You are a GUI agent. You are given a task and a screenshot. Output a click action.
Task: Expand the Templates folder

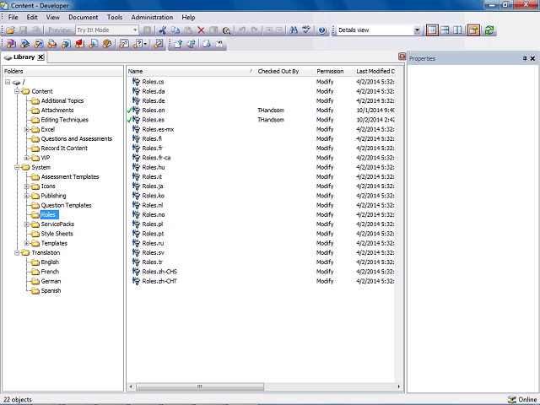26,243
